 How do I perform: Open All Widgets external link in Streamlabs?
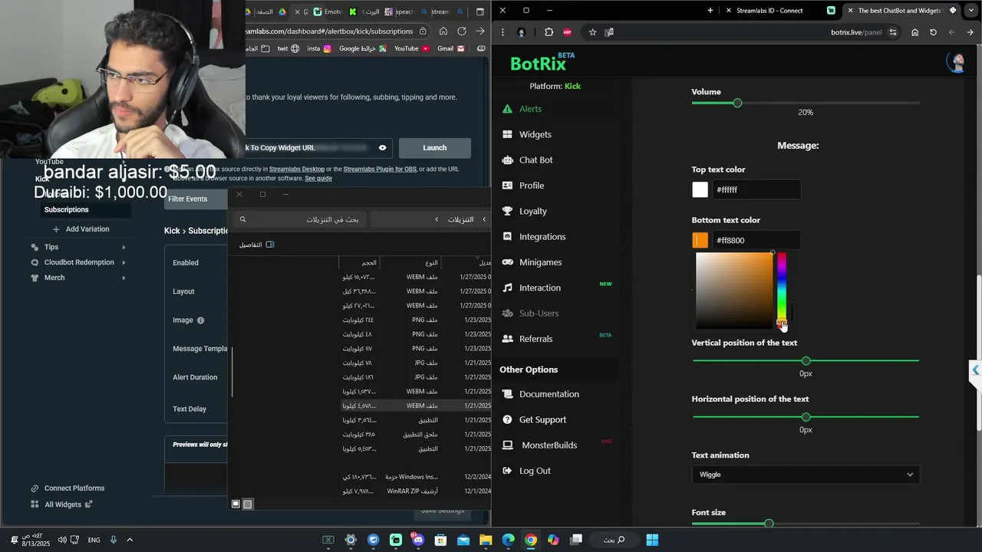(x=62, y=504)
